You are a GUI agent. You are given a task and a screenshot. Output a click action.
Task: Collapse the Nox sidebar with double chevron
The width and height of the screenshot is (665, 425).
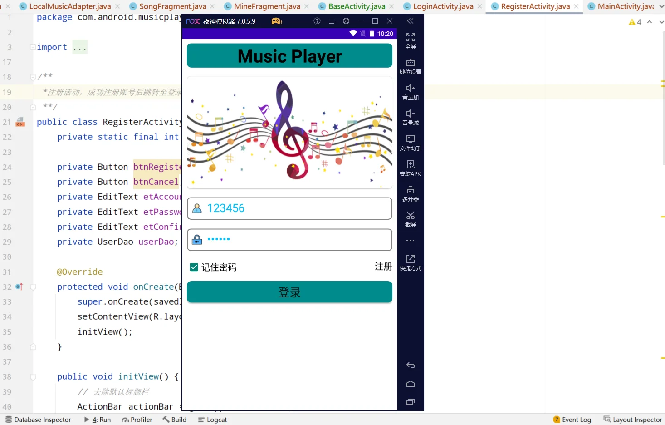tap(411, 21)
